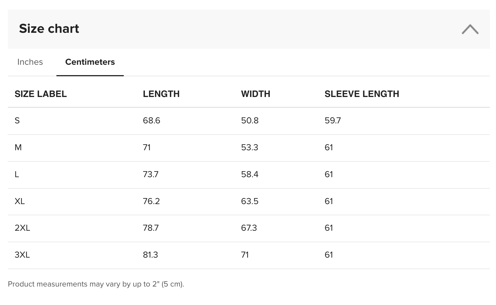Click the Size chart heading
This screenshot has width=496, height=305.
coord(49,29)
